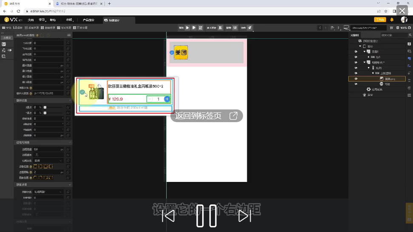Toggle visibility of 行1
Screen dimensions: 413x232
pyautogui.click(x=356, y=57)
